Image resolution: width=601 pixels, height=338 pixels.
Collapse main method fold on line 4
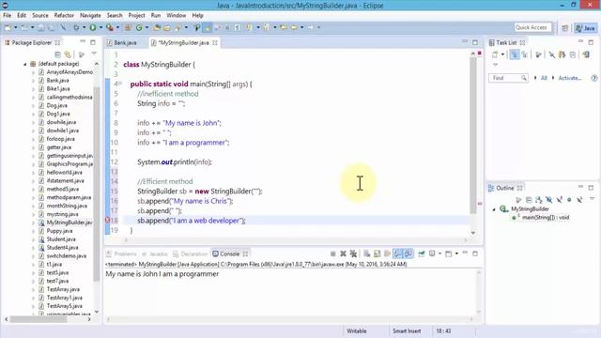tap(120, 84)
